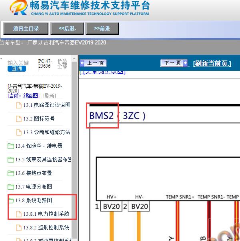Screen dimensions: 240x241
Task: Expand 13.7 电源分布图 folder
Action: [x=34, y=187]
